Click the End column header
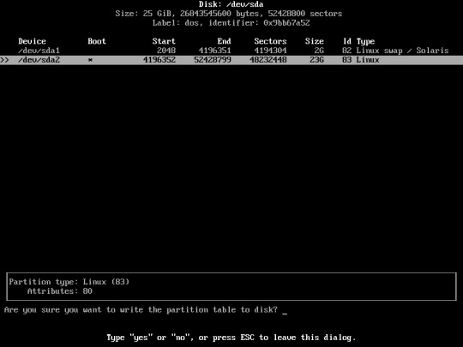Image resolution: width=463 pixels, height=347 pixels. point(224,41)
